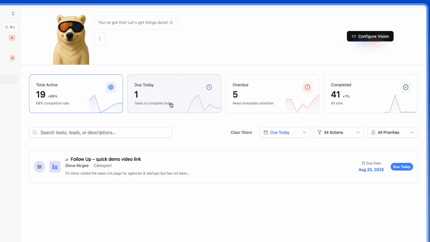Click the polar bear mascot image
Screen dimensions: 430x242
(x=71, y=39)
